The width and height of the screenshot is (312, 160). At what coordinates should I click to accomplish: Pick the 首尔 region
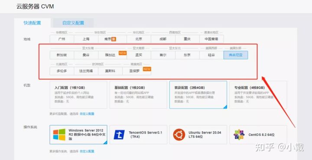tap(163, 55)
